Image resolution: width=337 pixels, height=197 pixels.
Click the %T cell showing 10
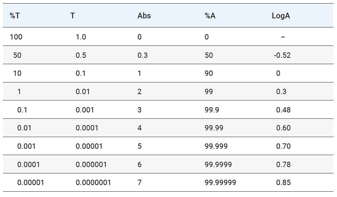(17, 73)
